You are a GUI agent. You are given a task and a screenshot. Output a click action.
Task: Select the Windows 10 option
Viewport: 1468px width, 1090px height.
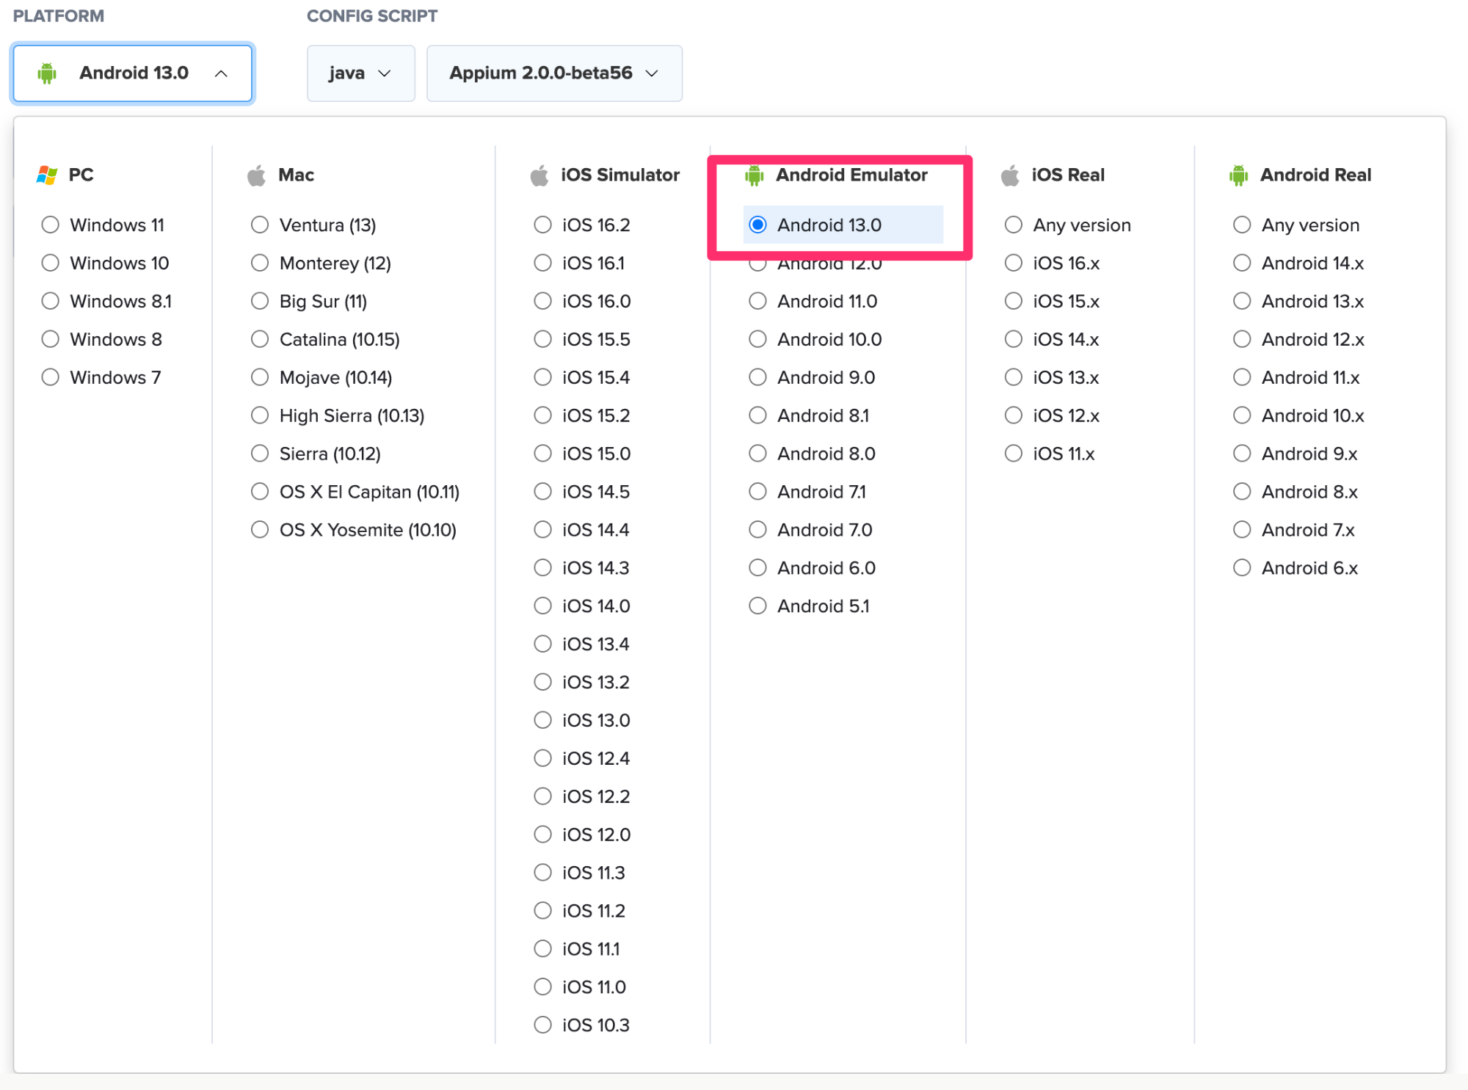105,263
